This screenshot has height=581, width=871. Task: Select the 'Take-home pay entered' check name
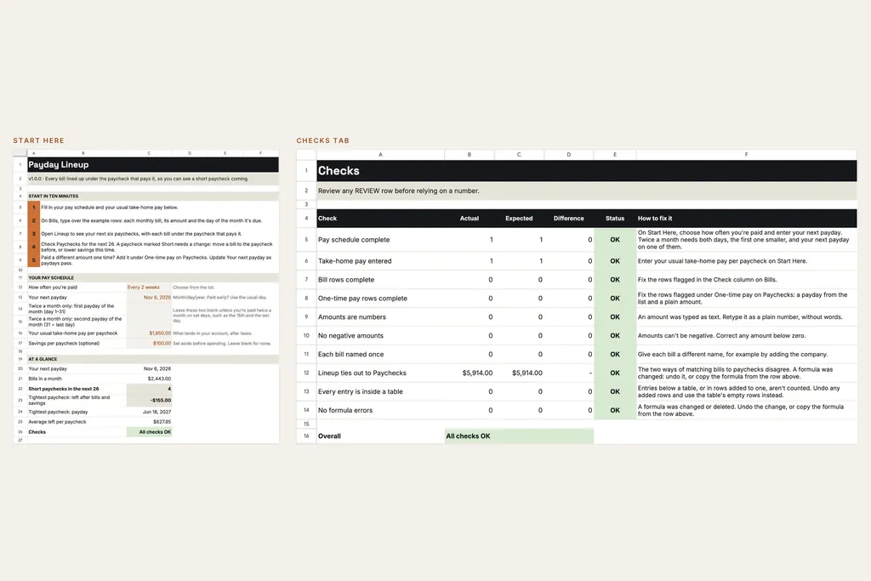[x=355, y=260]
